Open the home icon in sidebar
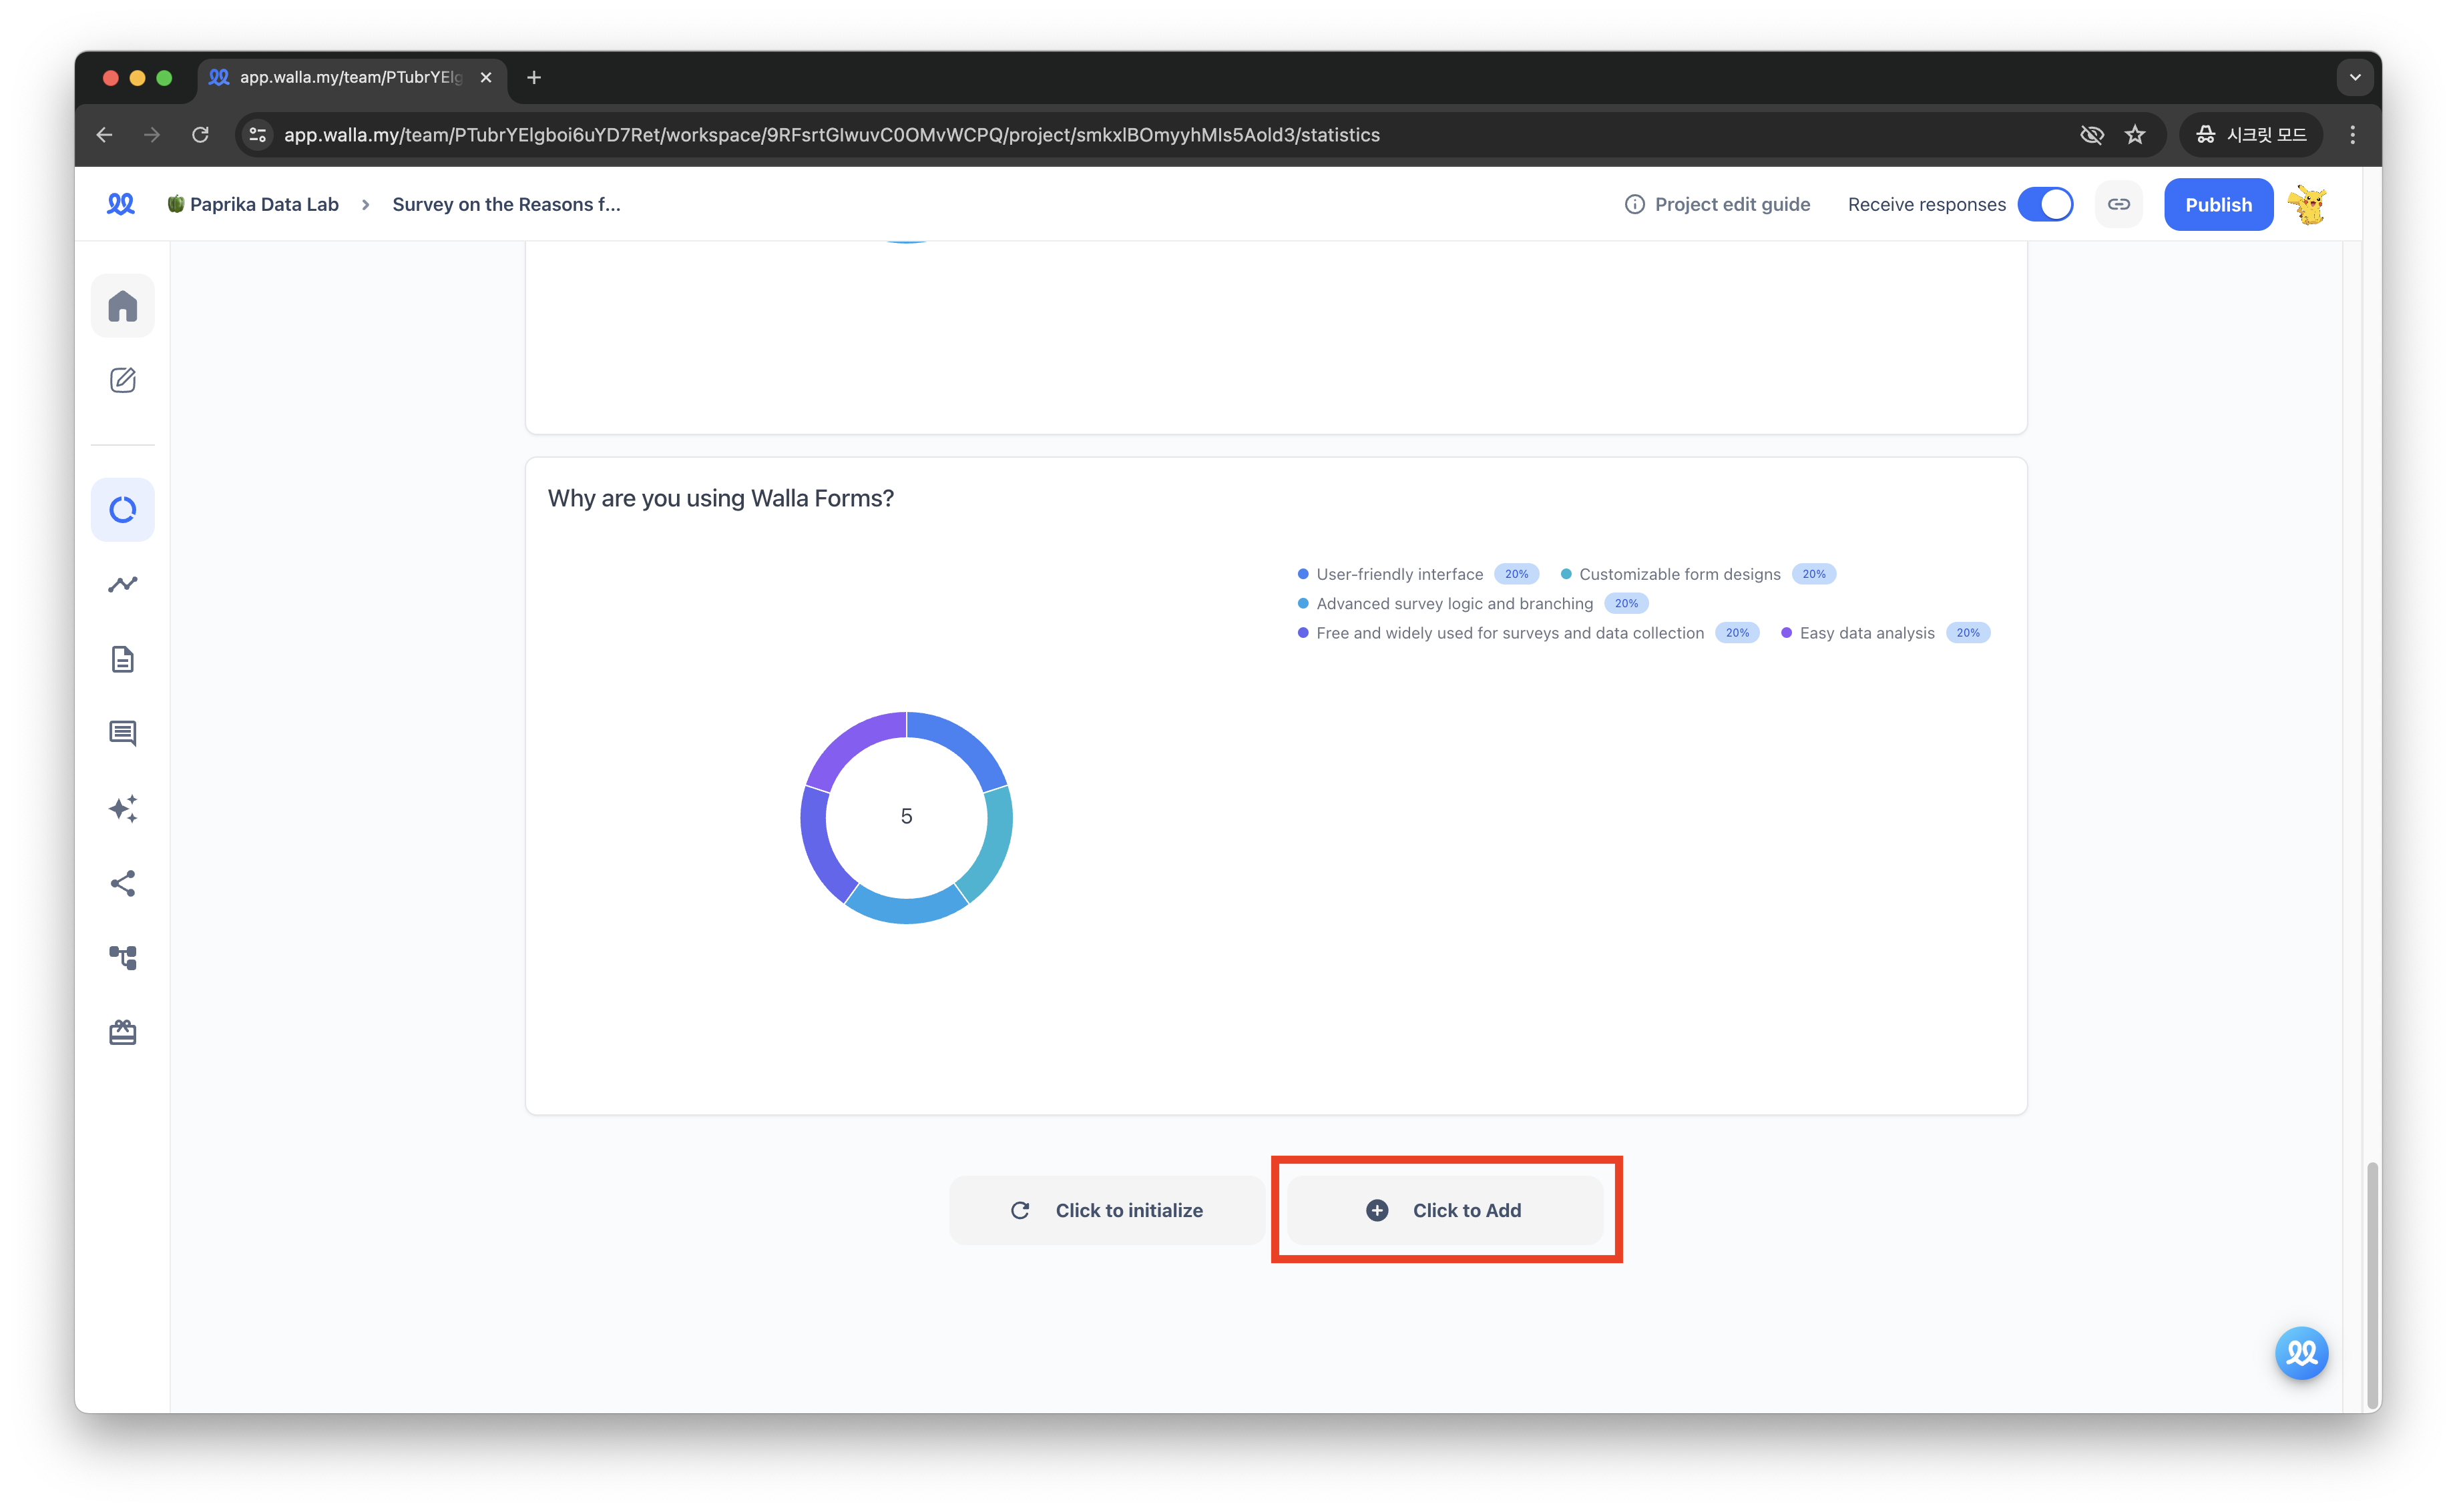The height and width of the screenshot is (1512, 2457). point(122,306)
